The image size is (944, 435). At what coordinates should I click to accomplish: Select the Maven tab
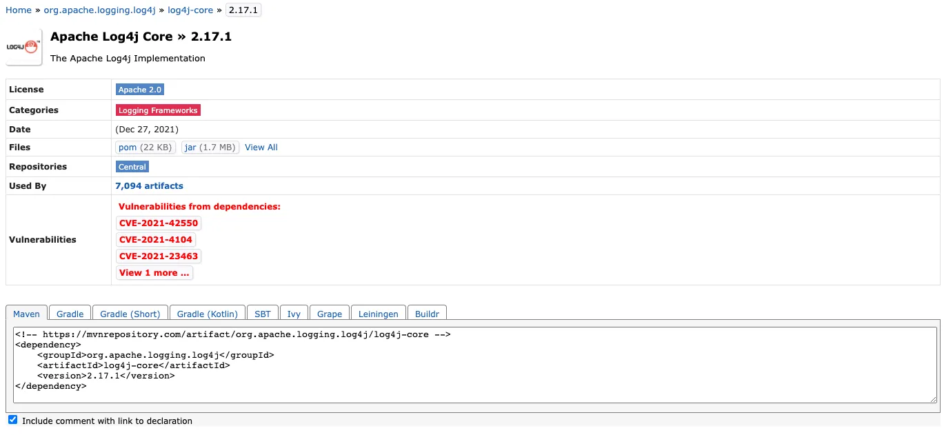[27, 314]
